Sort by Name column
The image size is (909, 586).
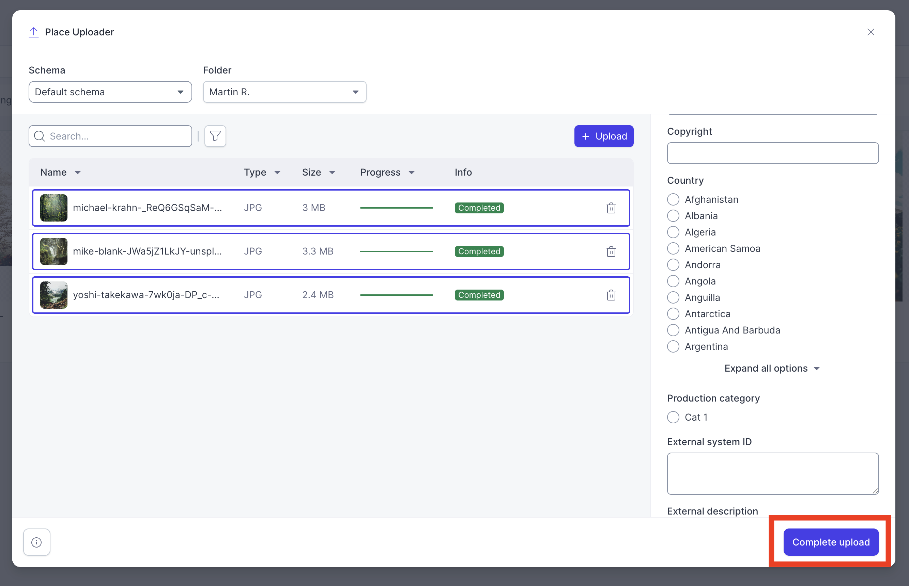coord(61,173)
